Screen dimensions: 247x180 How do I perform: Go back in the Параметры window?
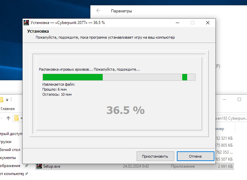click(98, 11)
